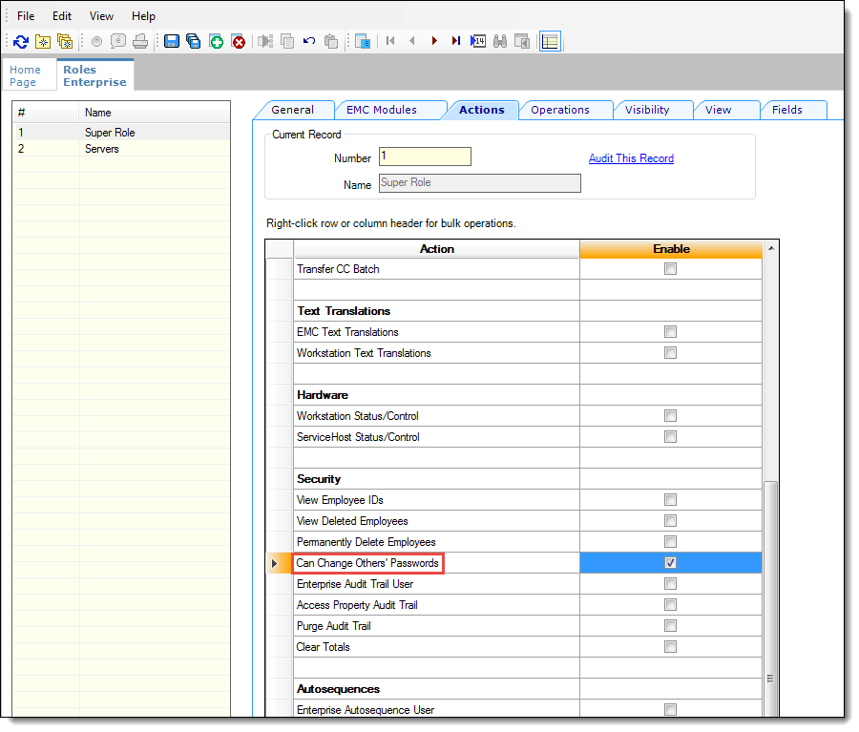Delete the record using the red X icon
Screen dimensions: 859x732
tap(239, 41)
